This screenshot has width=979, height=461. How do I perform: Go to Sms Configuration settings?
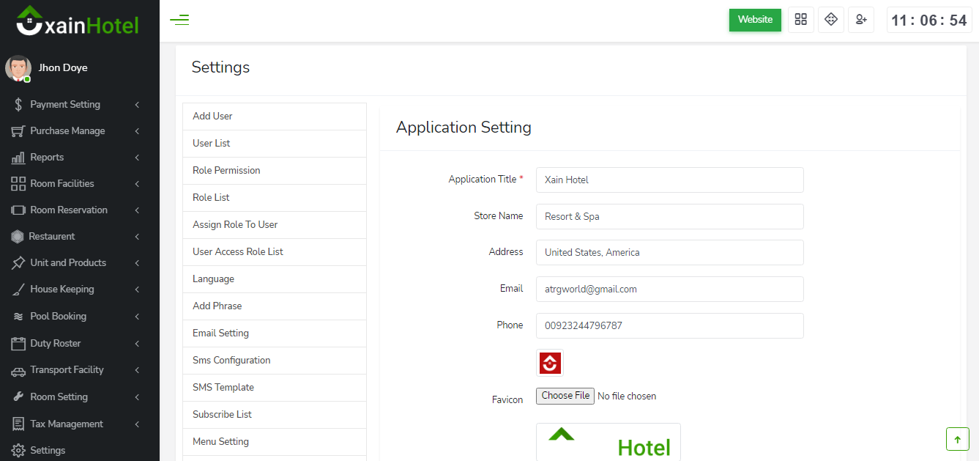pos(231,361)
